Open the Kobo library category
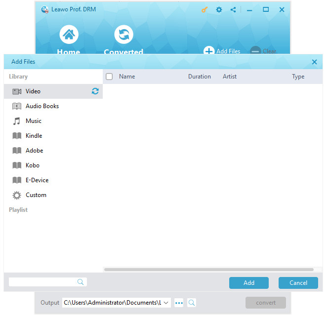The image size is (328, 316). coord(53,165)
